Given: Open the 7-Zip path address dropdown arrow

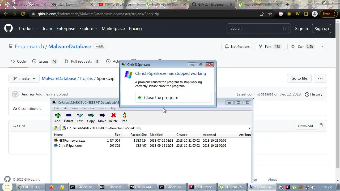Looking at the screenshot, I should click(x=249, y=128).
